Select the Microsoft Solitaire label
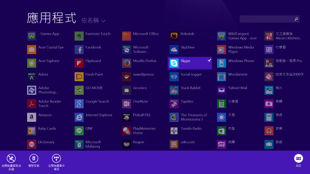 click(141, 49)
